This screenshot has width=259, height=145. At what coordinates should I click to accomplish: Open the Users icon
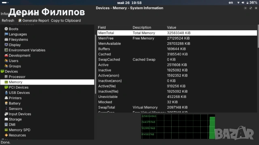pos(6,61)
